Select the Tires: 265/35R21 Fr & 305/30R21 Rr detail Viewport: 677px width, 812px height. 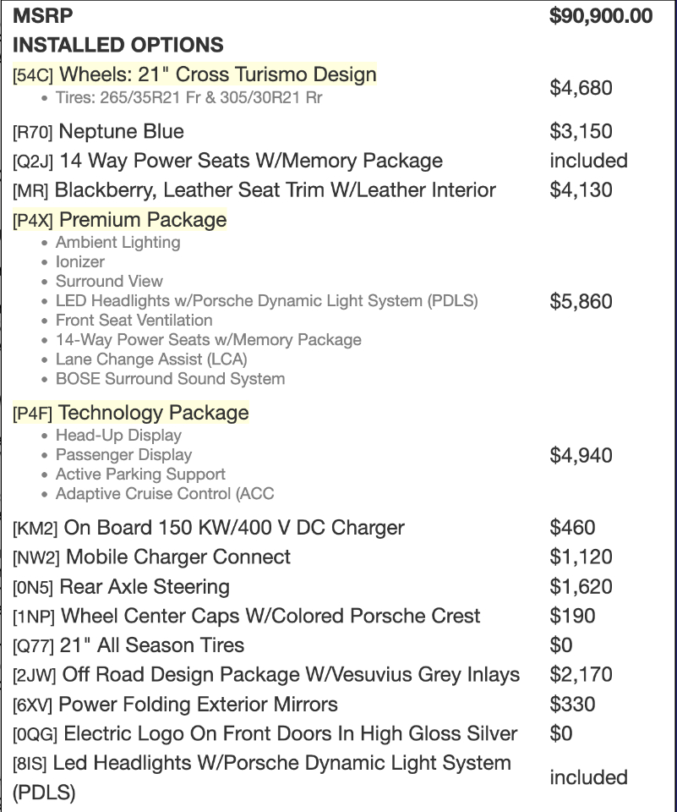(x=188, y=98)
